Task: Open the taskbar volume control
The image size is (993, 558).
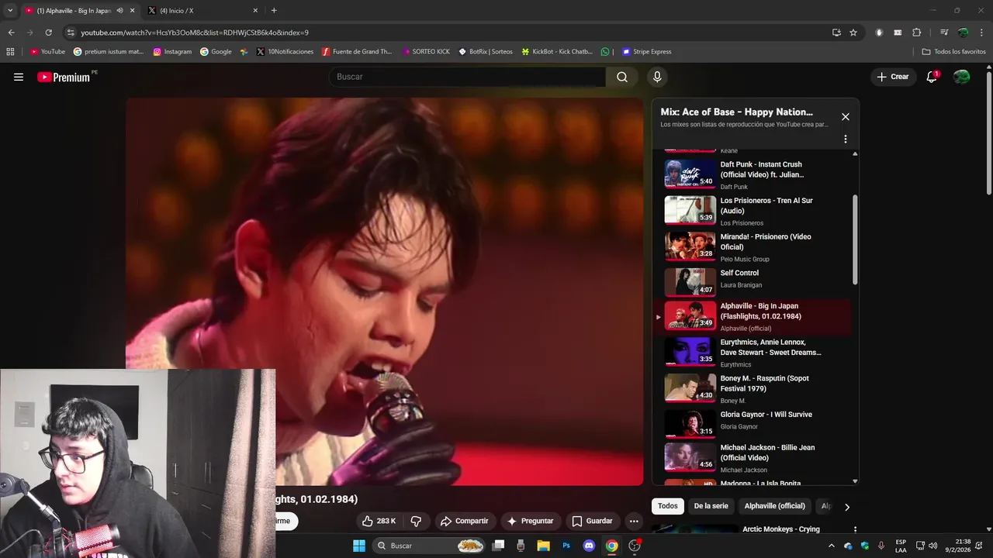Action: pos(932,546)
